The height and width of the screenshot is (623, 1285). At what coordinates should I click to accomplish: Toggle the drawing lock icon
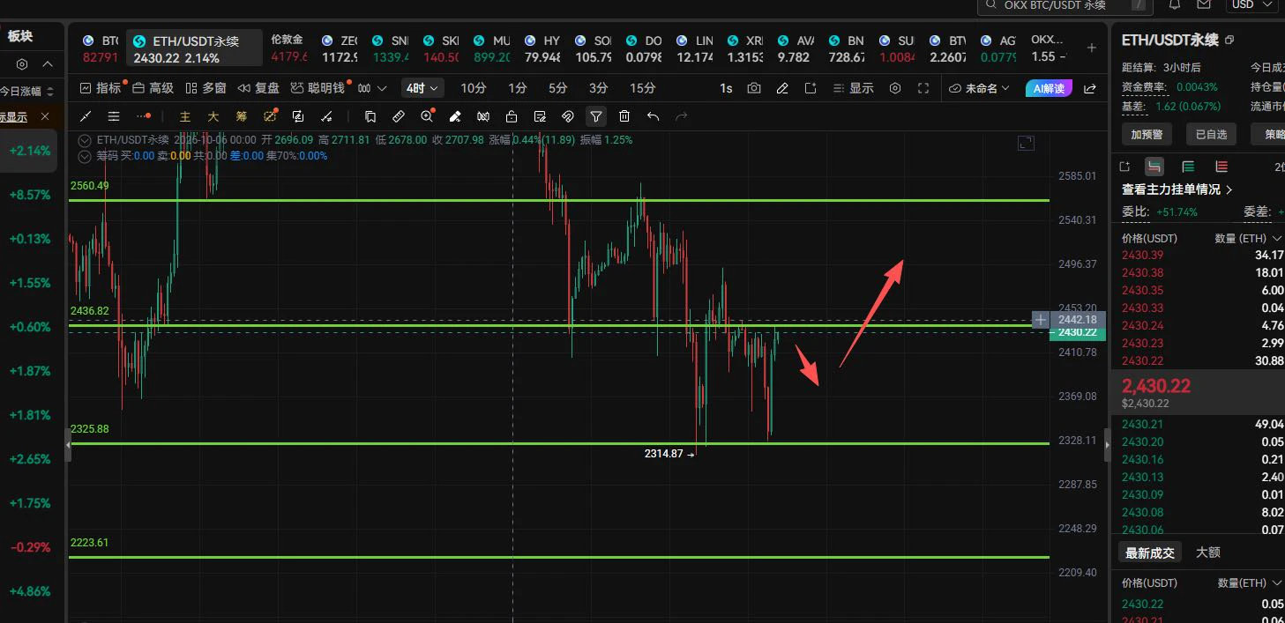click(x=512, y=116)
